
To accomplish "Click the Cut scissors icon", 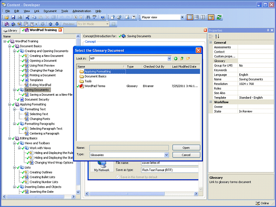I will coord(28,17).
